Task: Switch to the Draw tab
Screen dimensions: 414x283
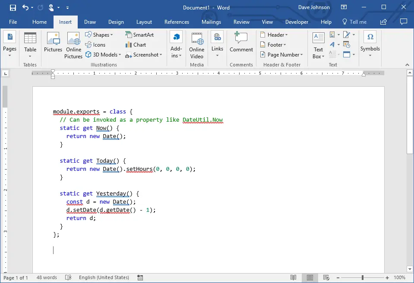Action: coord(90,22)
